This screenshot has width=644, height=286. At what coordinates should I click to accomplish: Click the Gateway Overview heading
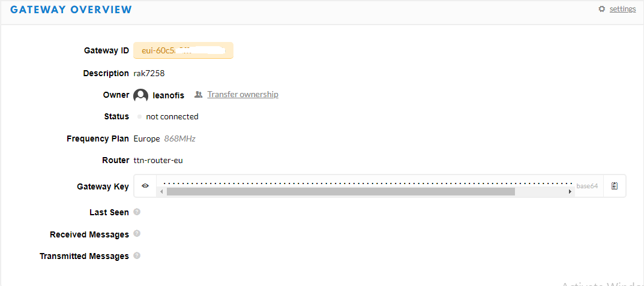point(71,10)
